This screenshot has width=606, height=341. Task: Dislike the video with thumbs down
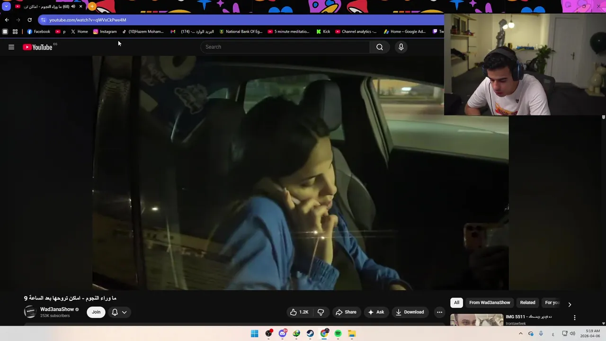[x=321, y=312]
